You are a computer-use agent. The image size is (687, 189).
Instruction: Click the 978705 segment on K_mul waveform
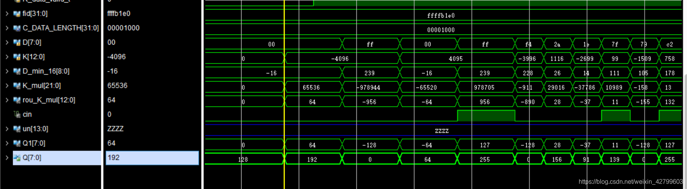click(x=486, y=88)
